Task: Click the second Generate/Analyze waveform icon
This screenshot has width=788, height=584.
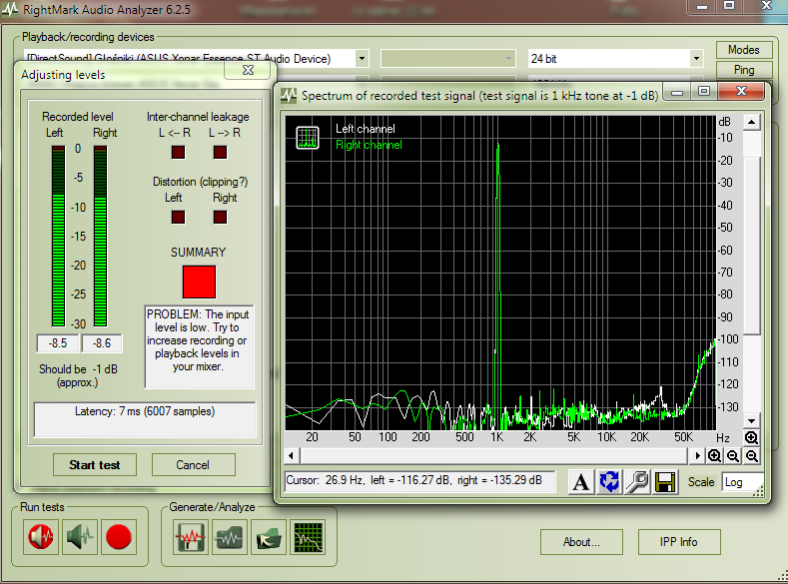Action: click(x=230, y=537)
